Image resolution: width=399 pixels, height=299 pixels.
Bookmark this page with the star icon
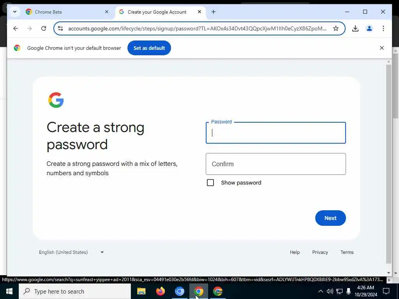(x=335, y=28)
